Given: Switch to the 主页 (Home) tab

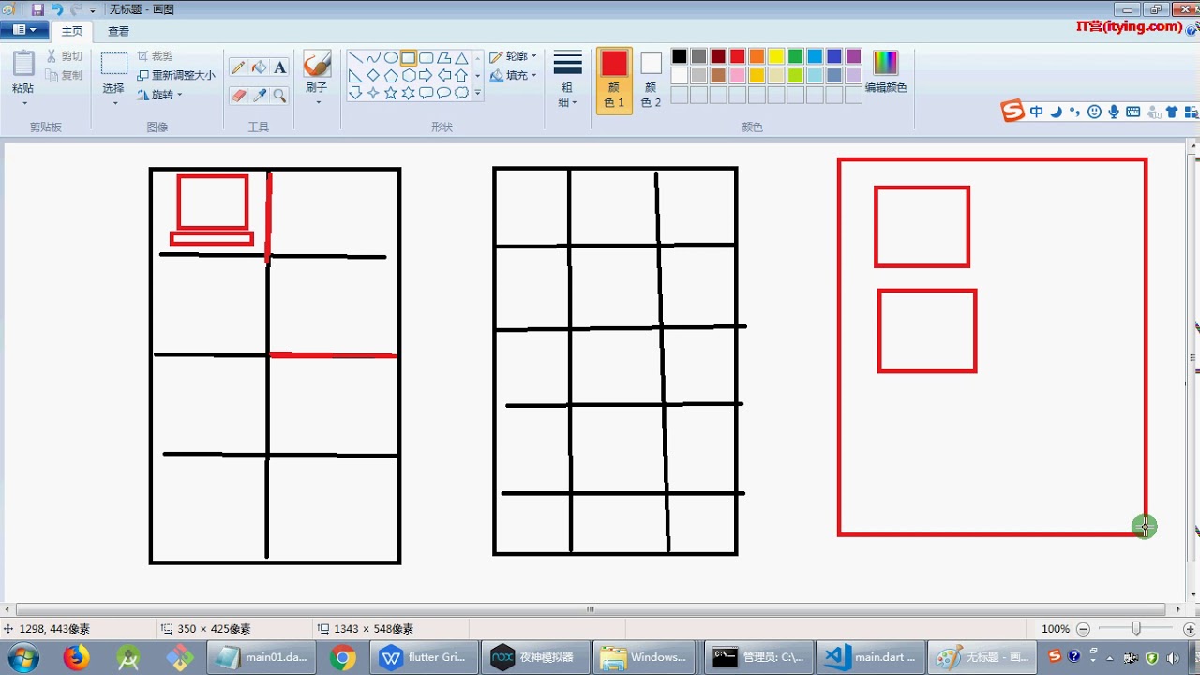Looking at the screenshot, I should tap(72, 31).
